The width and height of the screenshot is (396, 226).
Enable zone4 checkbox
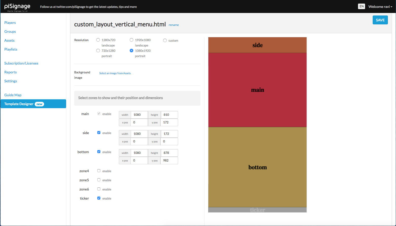click(x=99, y=171)
